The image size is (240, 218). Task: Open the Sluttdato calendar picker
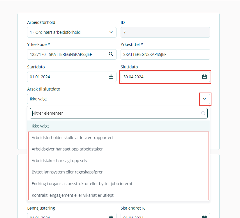point(204,77)
